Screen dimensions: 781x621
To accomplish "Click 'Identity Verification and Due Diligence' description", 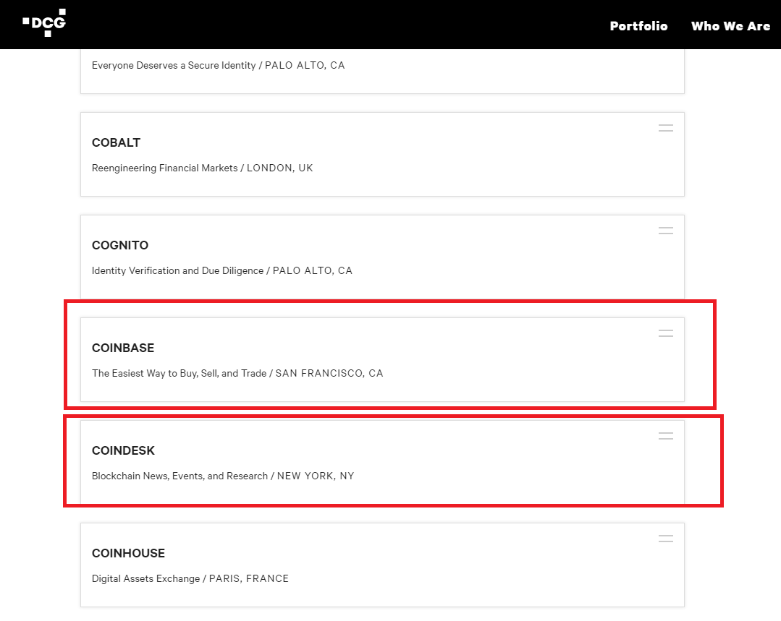I will pos(178,270).
